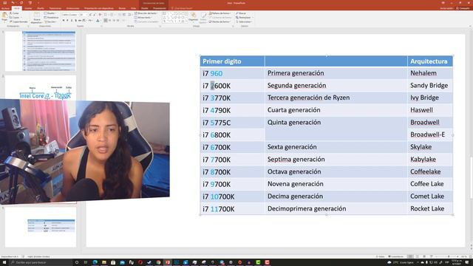Click the Save icon in quick access toolbar
Screen dimensions: 473x266
(5, 3)
